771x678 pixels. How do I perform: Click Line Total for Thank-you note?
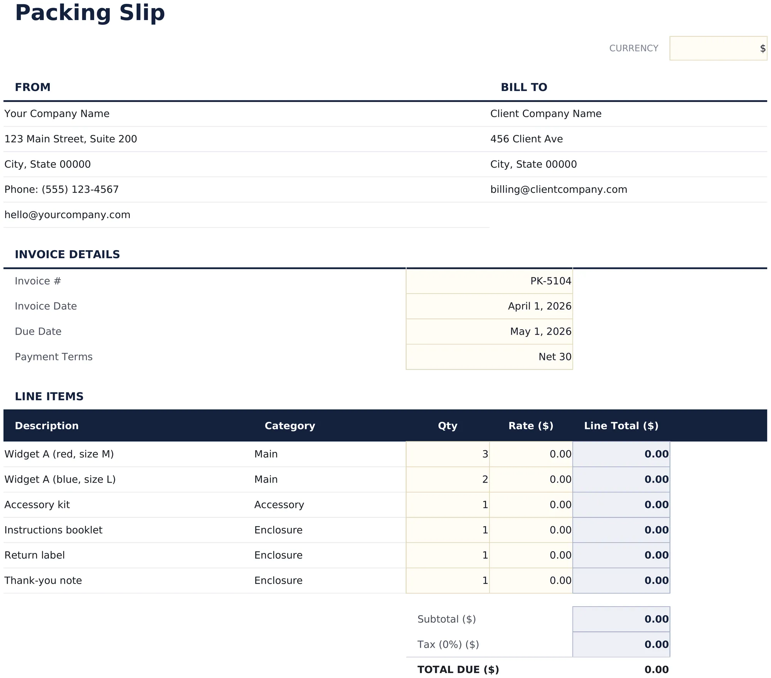coord(621,580)
